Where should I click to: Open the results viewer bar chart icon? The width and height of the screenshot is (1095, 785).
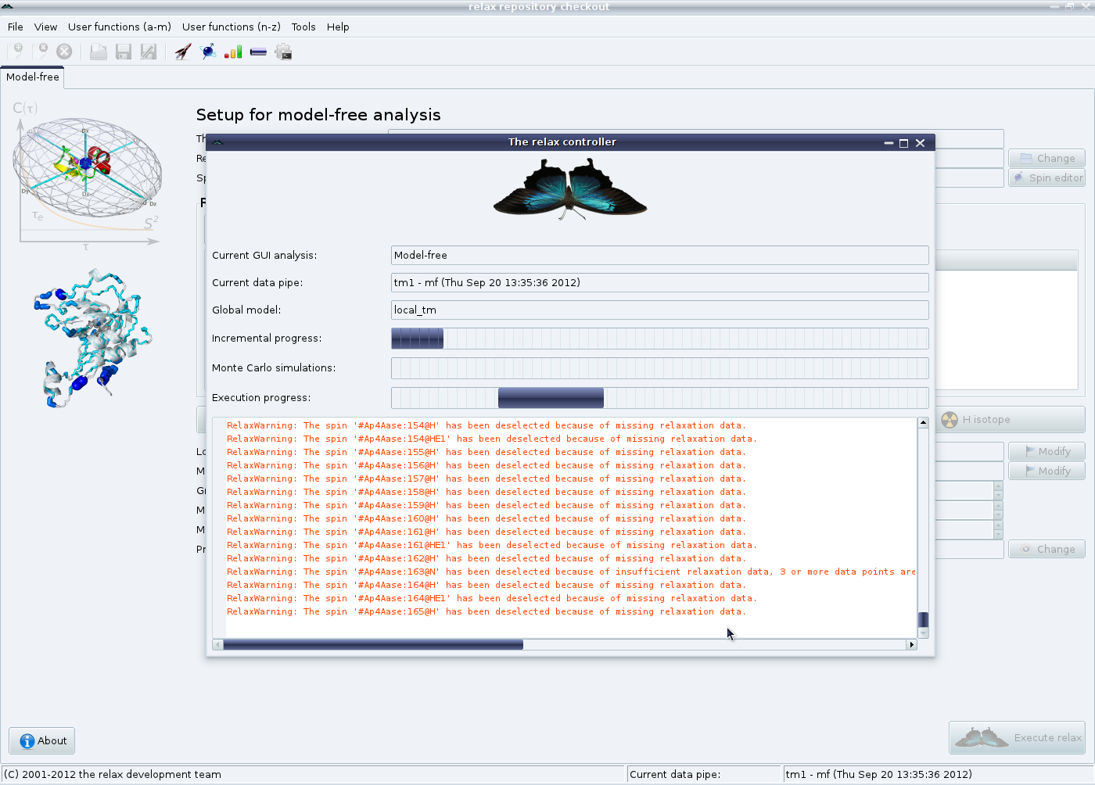click(x=233, y=52)
